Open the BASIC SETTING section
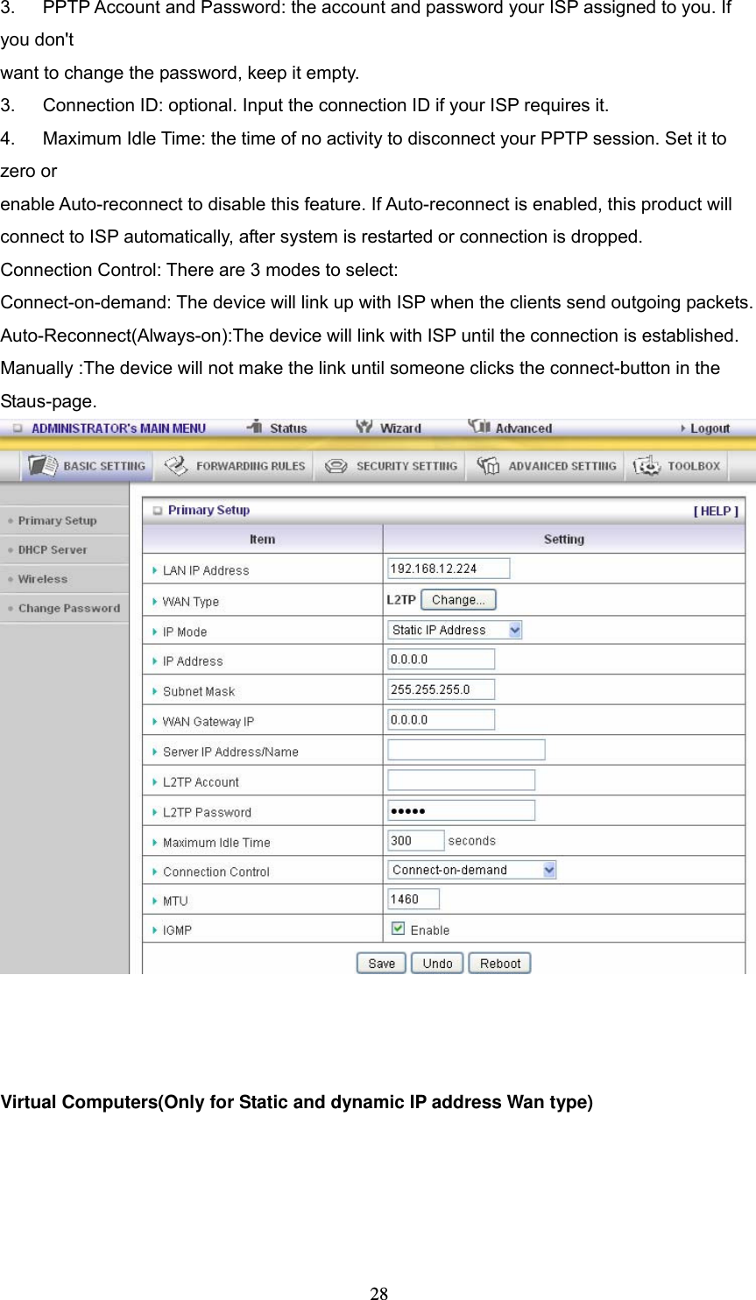This screenshot has height=1300, width=756. click(85, 465)
